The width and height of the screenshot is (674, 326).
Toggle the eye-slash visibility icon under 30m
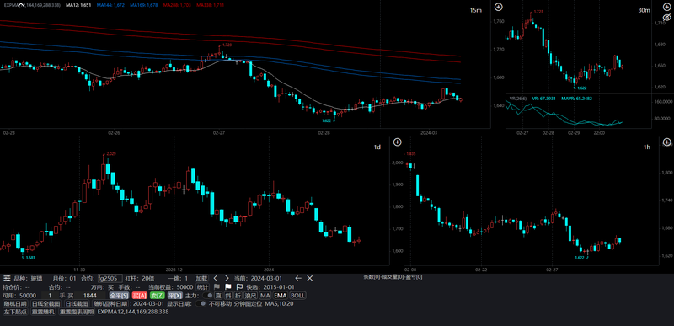(667, 18)
